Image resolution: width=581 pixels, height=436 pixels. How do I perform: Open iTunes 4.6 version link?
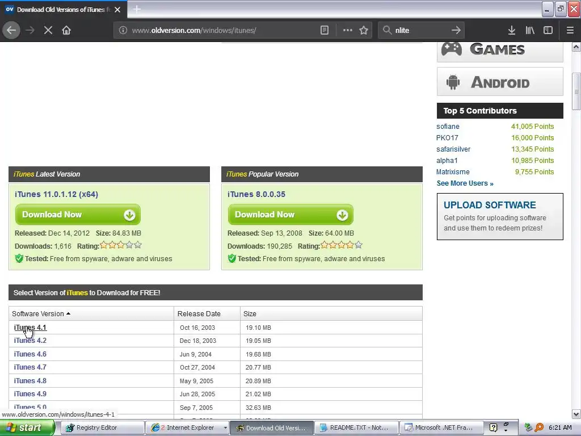(x=30, y=354)
